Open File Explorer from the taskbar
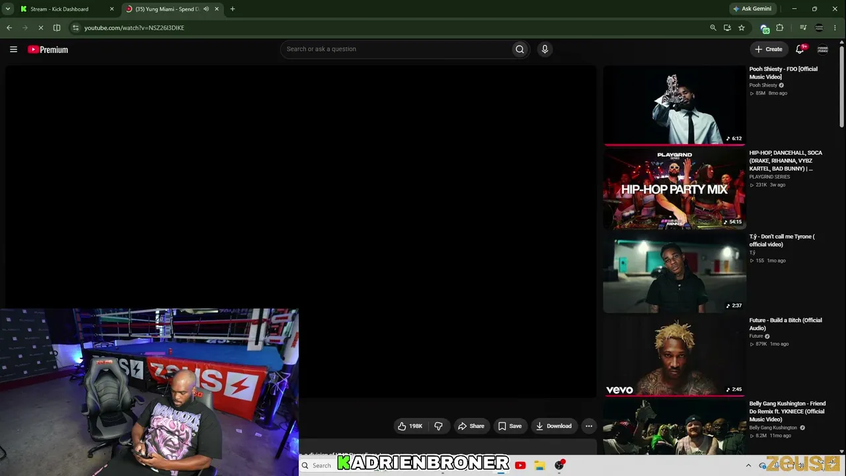This screenshot has height=476, width=846. tap(539, 465)
